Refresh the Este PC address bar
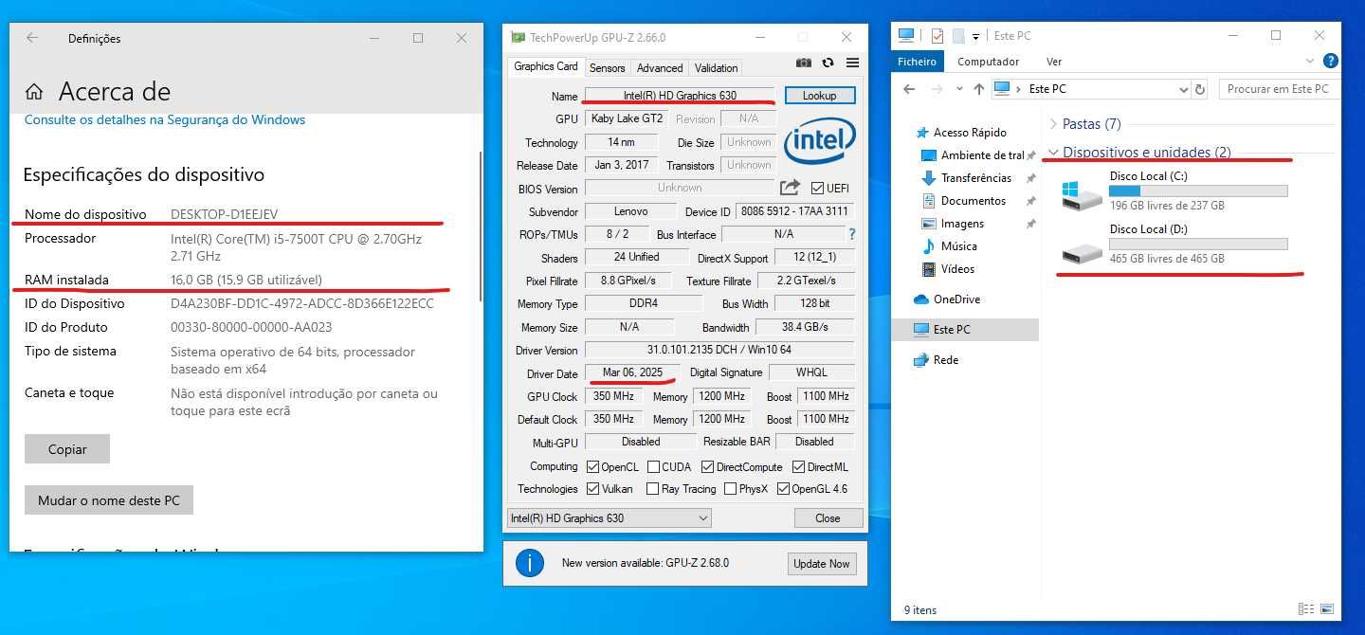1365x635 pixels. point(1200,89)
